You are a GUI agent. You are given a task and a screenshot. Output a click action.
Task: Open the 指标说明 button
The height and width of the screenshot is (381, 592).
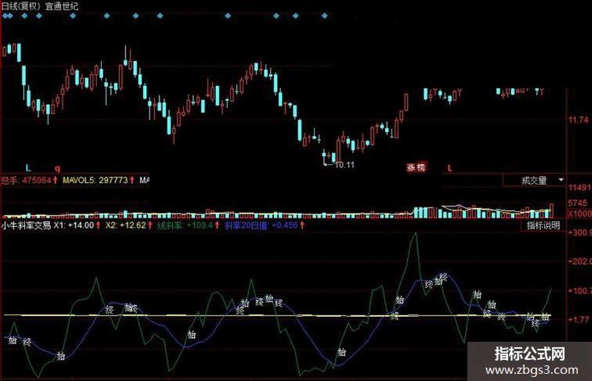click(543, 226)
